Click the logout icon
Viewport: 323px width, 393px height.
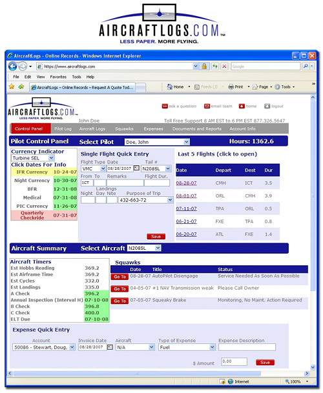(x=267, y=106)
